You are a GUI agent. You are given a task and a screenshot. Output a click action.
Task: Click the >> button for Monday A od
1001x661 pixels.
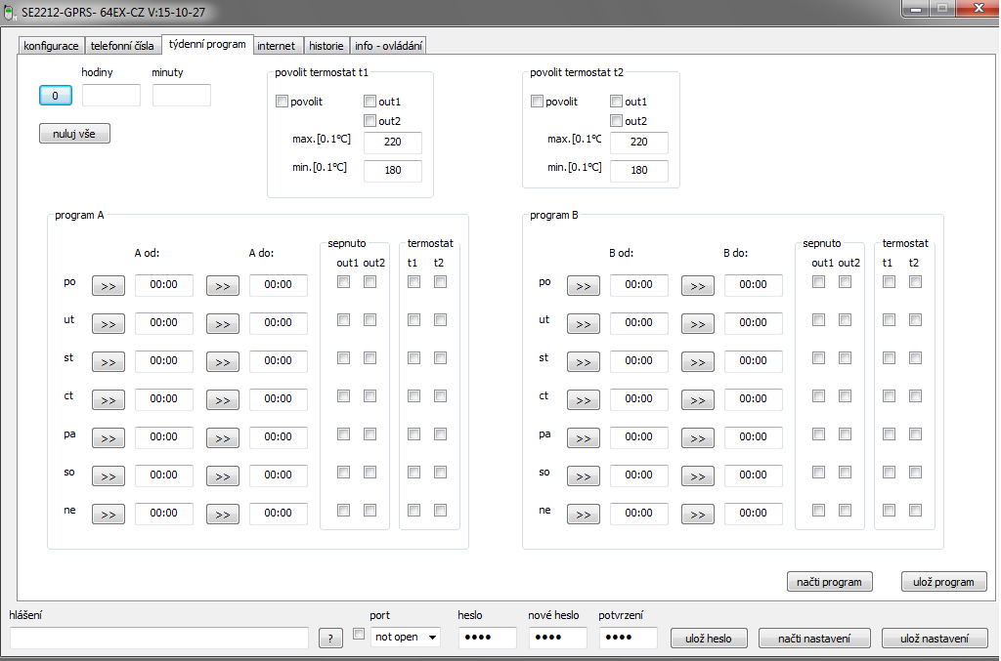point(108,285)
